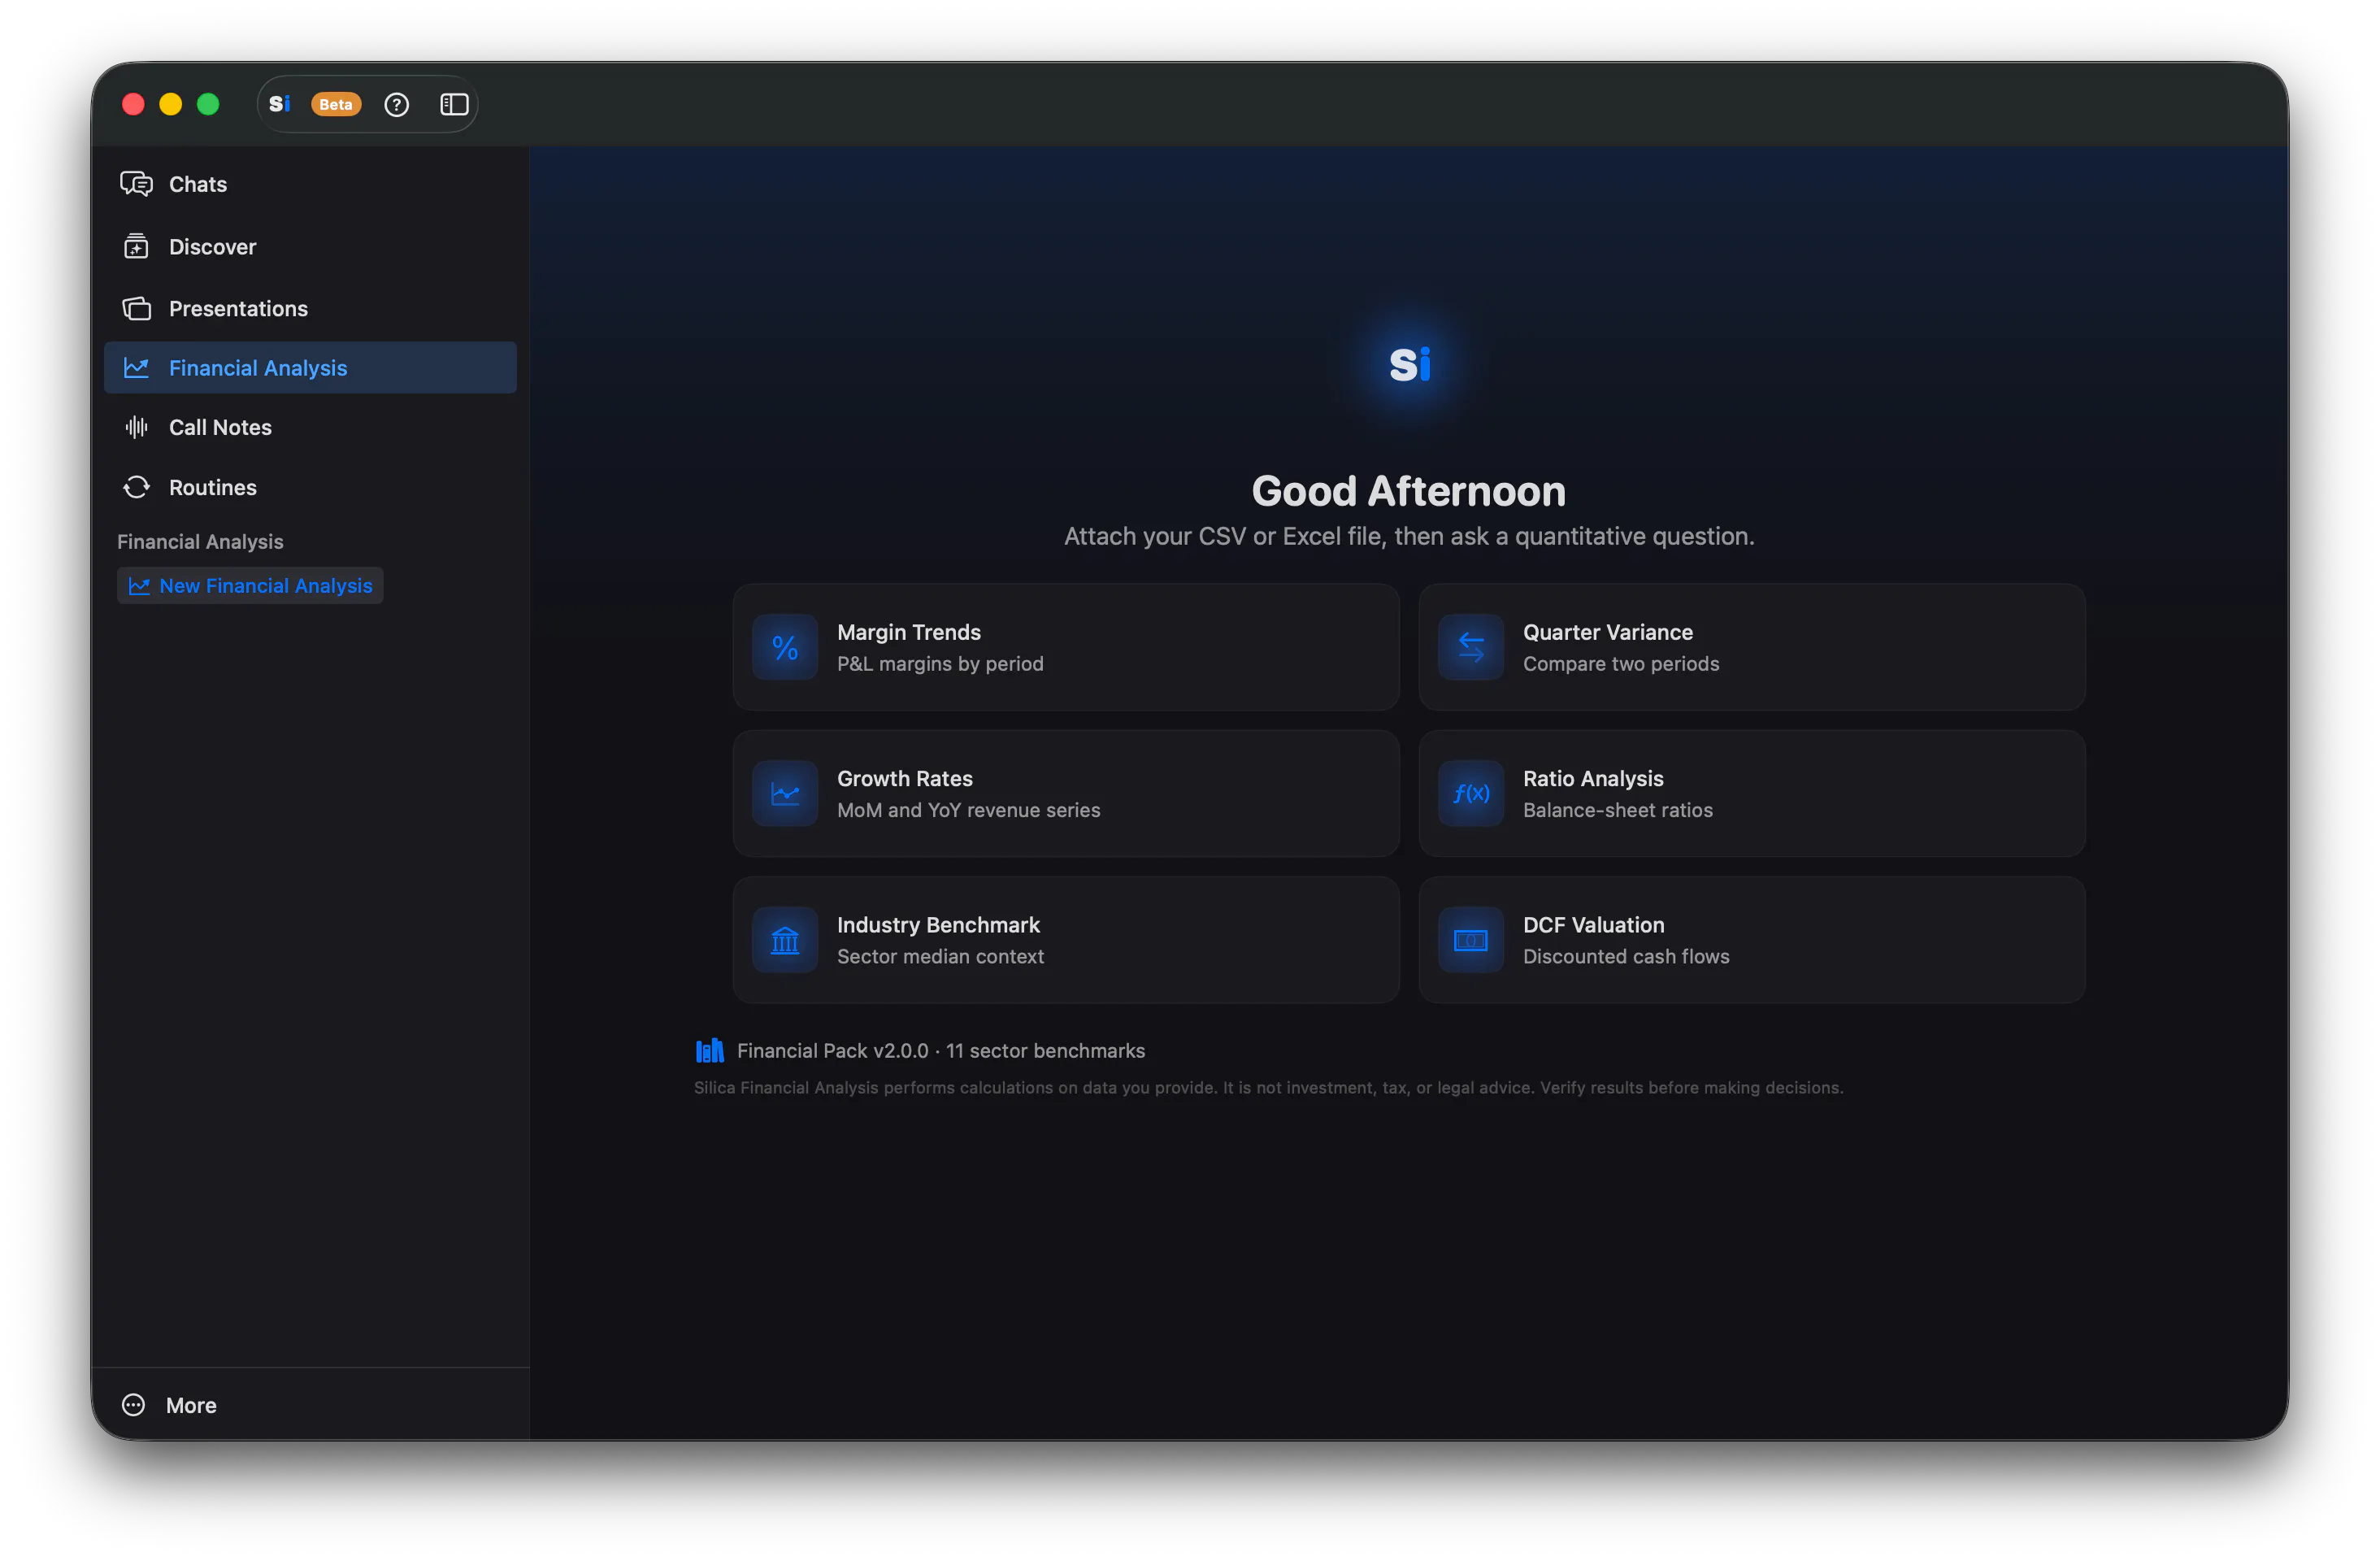Click the Industry Benchmark bank icon

(x=785, y=940)
